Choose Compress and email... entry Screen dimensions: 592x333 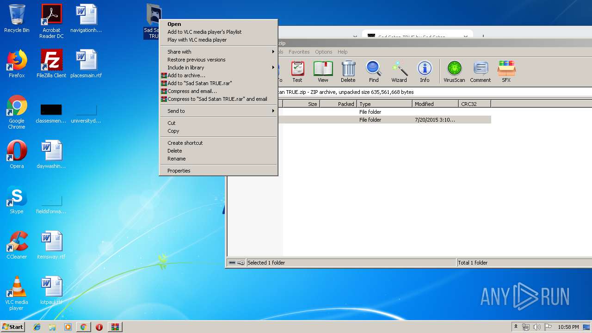tap(218, 91)
